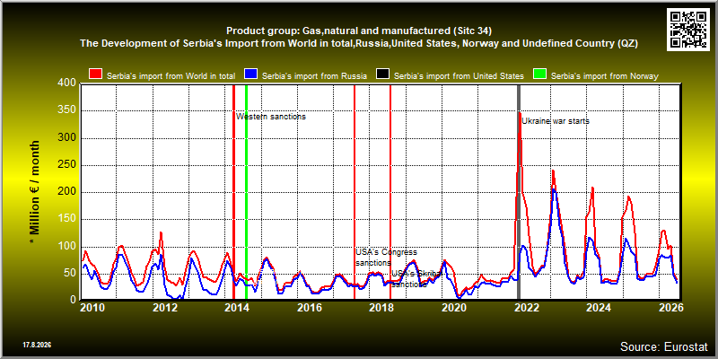
Task: Click the 2012 x-axis label
Action: [165, 308]
